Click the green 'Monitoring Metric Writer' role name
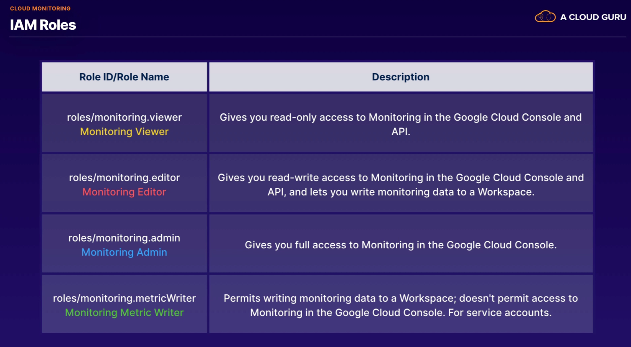The image size is (631, 347). [x=124, y=312]
